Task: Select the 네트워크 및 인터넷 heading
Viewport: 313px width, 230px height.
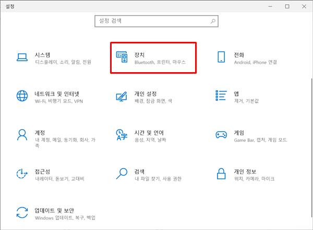Action: click(x=57, y=94)
